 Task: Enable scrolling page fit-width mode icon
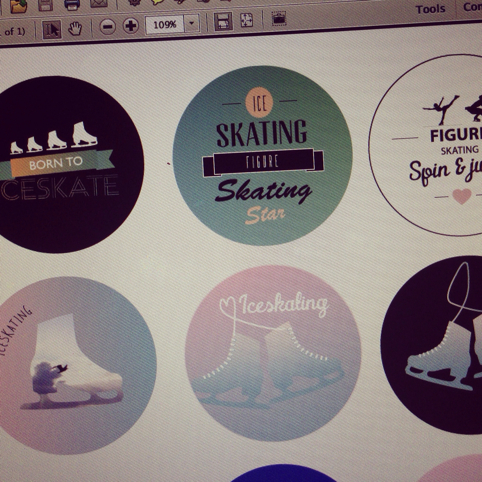pos(223,21)
